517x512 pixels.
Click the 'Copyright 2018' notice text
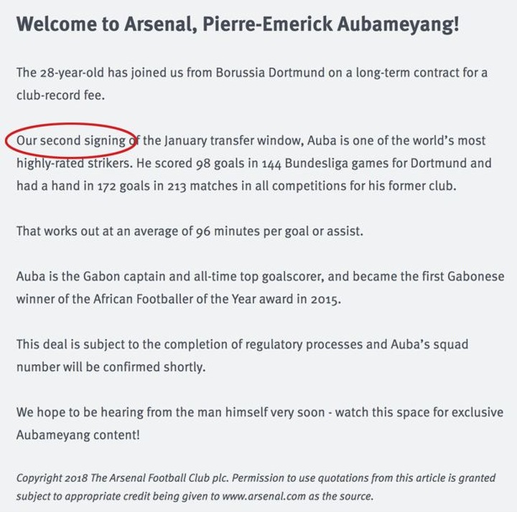point(52,478)
